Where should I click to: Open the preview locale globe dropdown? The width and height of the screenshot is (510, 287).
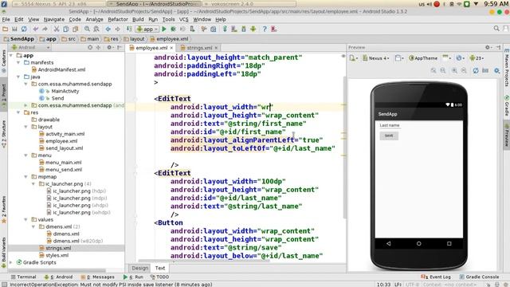[x=461, y=58]
